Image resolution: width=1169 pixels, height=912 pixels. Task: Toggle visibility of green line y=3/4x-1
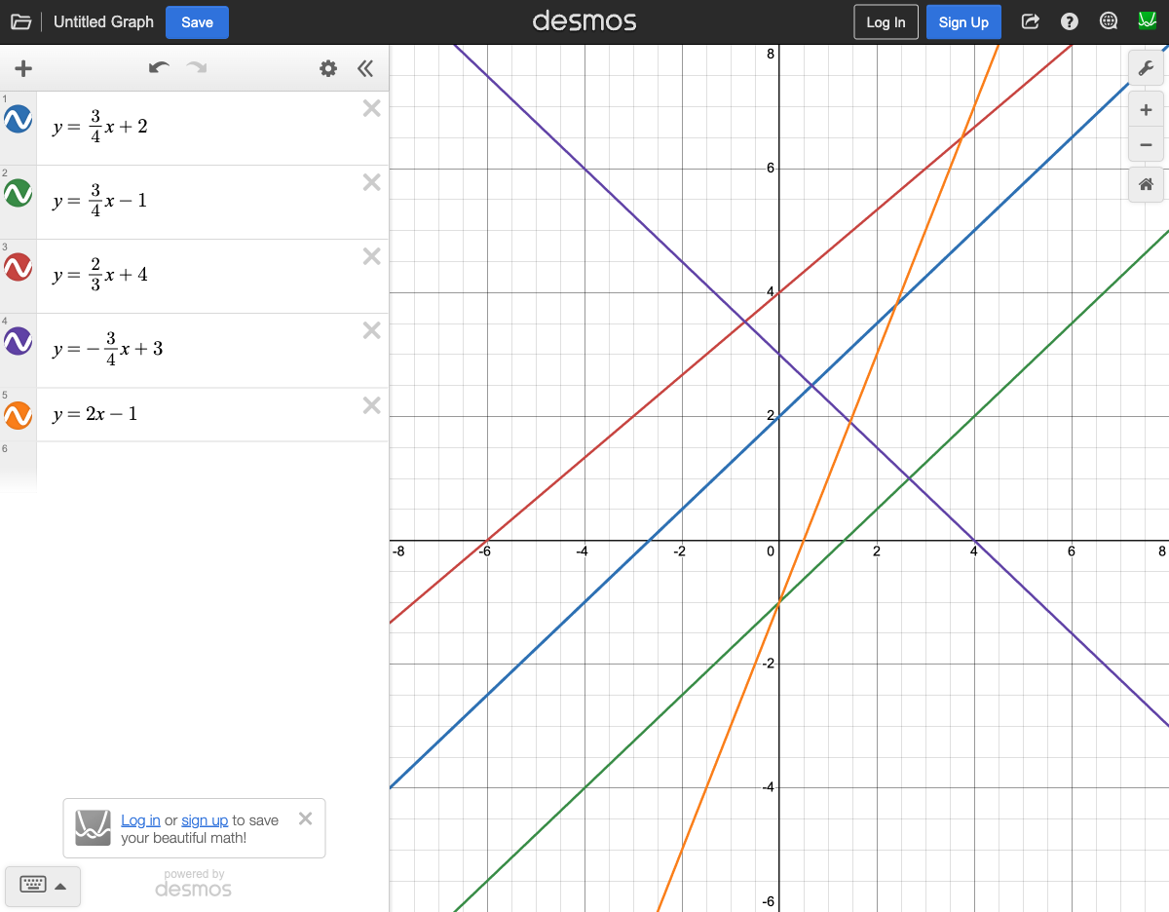(19, 194)
